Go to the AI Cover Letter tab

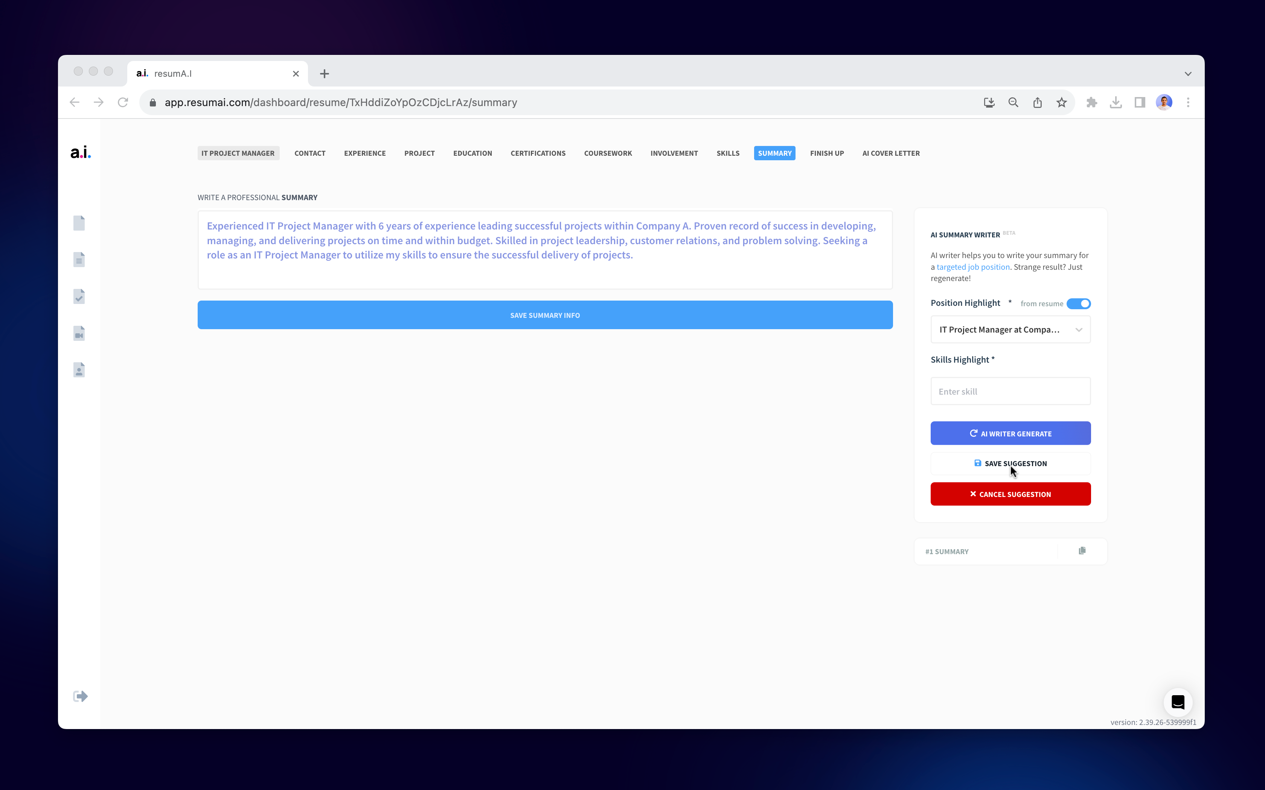click(891, 153)
